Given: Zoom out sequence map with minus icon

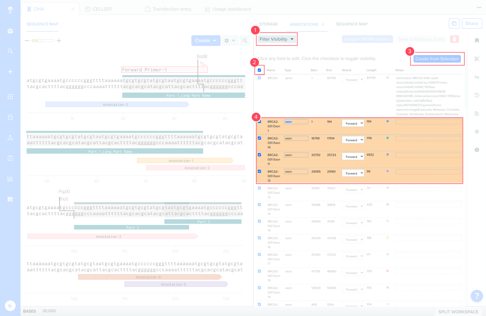Looking at the screenshot, I should (27, 41).
